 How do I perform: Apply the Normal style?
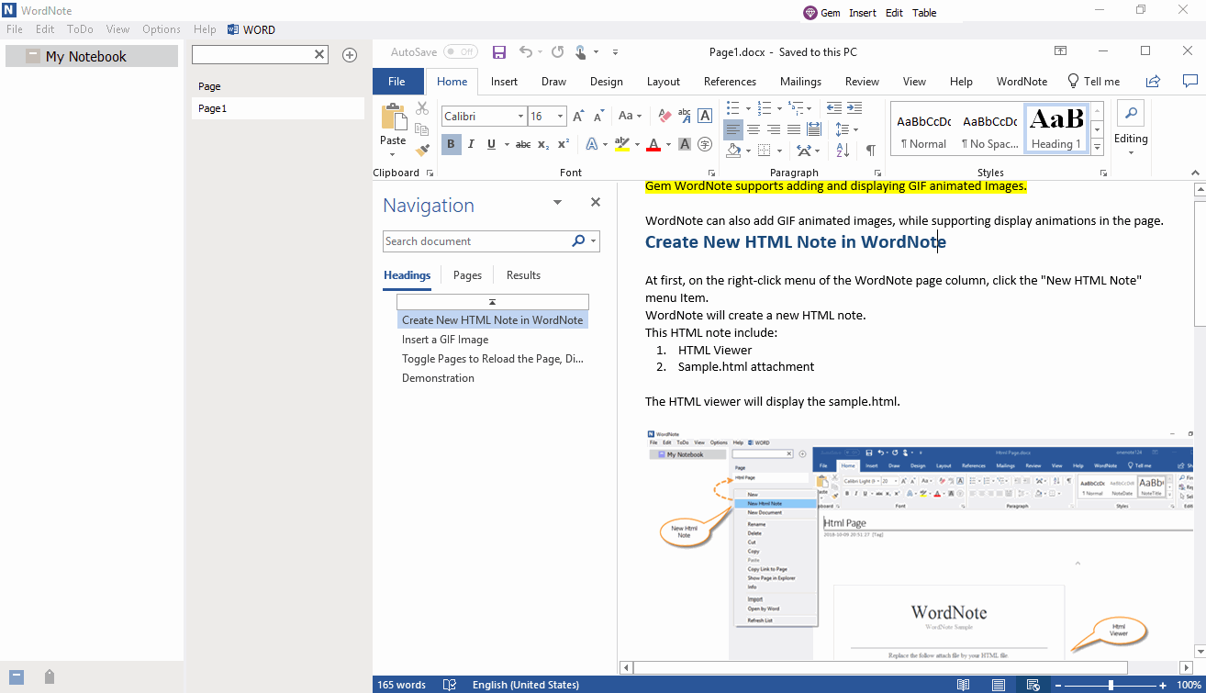coord(923,129)
